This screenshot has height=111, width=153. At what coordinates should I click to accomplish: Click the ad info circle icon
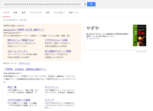[x=23, y=26]
